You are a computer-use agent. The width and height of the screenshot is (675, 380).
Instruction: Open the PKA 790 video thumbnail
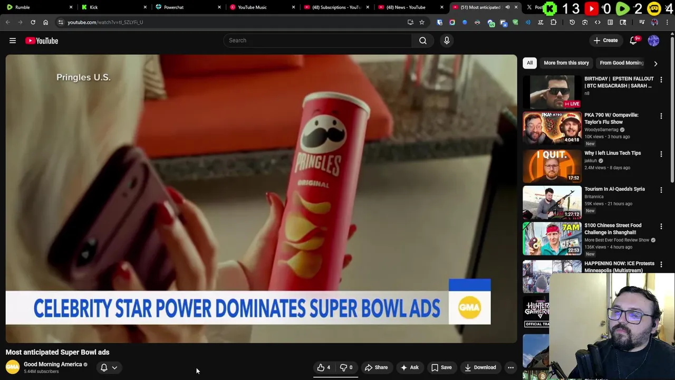552,128
